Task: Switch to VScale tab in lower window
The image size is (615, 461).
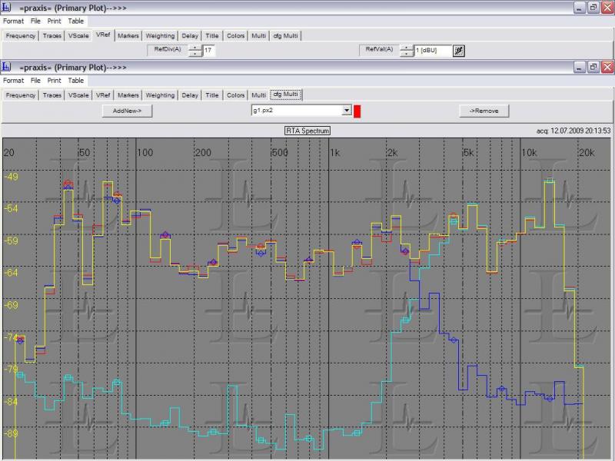Action: tap(78, 95)
